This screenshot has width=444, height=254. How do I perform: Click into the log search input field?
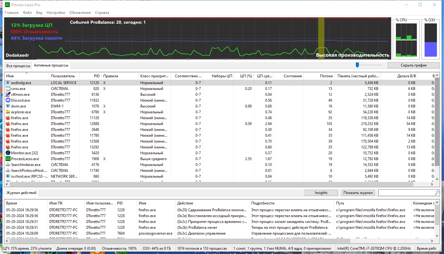point(406,193)
